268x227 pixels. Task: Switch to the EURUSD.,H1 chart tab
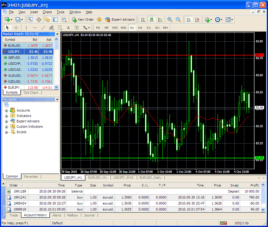[98, 178]
